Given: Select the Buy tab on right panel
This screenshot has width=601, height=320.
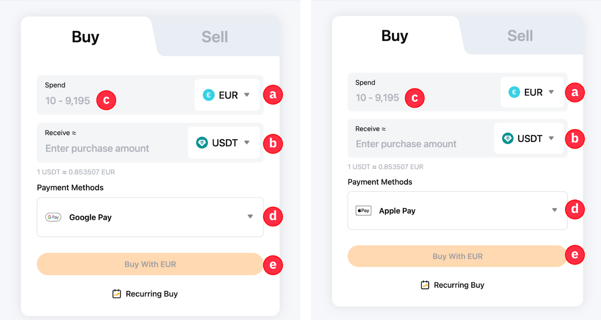Looking at the screenshot, I should click(394, 36).
